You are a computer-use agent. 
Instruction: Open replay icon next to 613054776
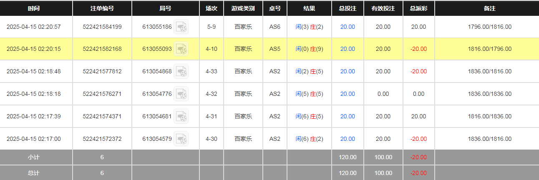coord(181,94)
